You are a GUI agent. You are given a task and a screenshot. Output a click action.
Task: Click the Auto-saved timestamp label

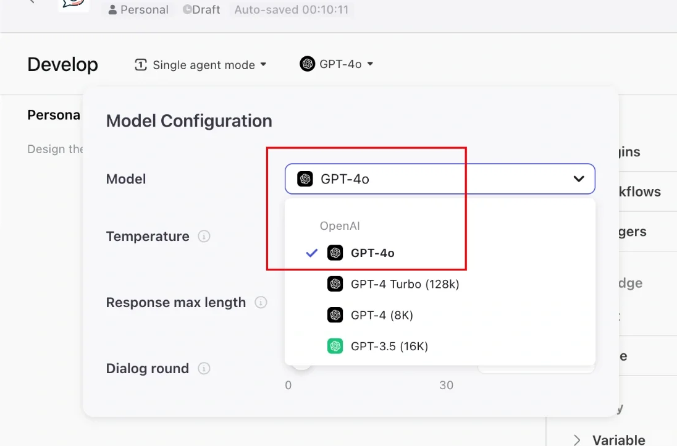point(292,9)
